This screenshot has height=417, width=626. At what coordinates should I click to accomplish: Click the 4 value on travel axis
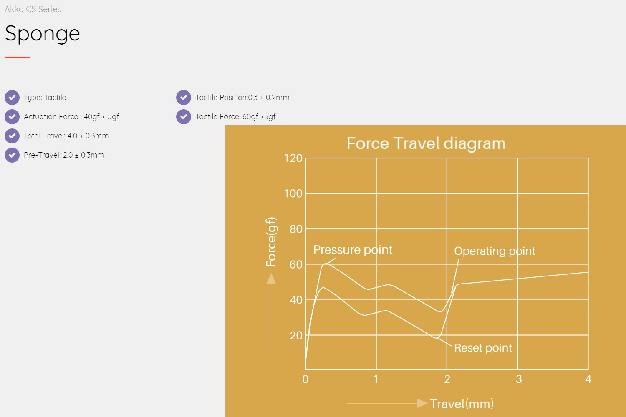(588, 379)
